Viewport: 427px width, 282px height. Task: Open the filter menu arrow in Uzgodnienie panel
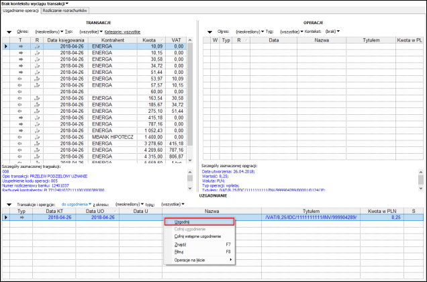point(9,203)
